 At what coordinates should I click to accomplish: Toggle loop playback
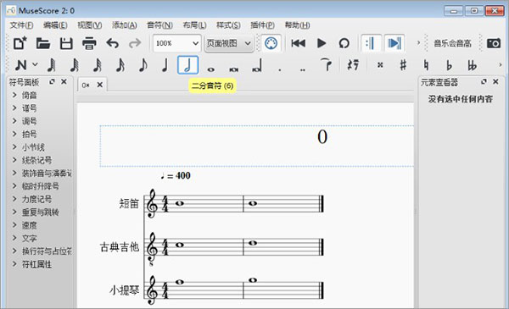point(344,43)
